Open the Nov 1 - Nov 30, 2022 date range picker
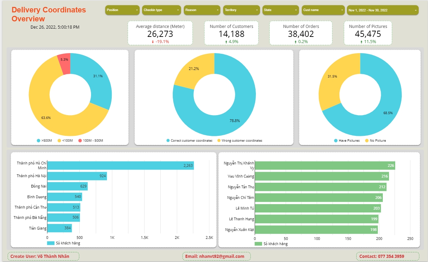The image size is (428, 262). point(383,10)
